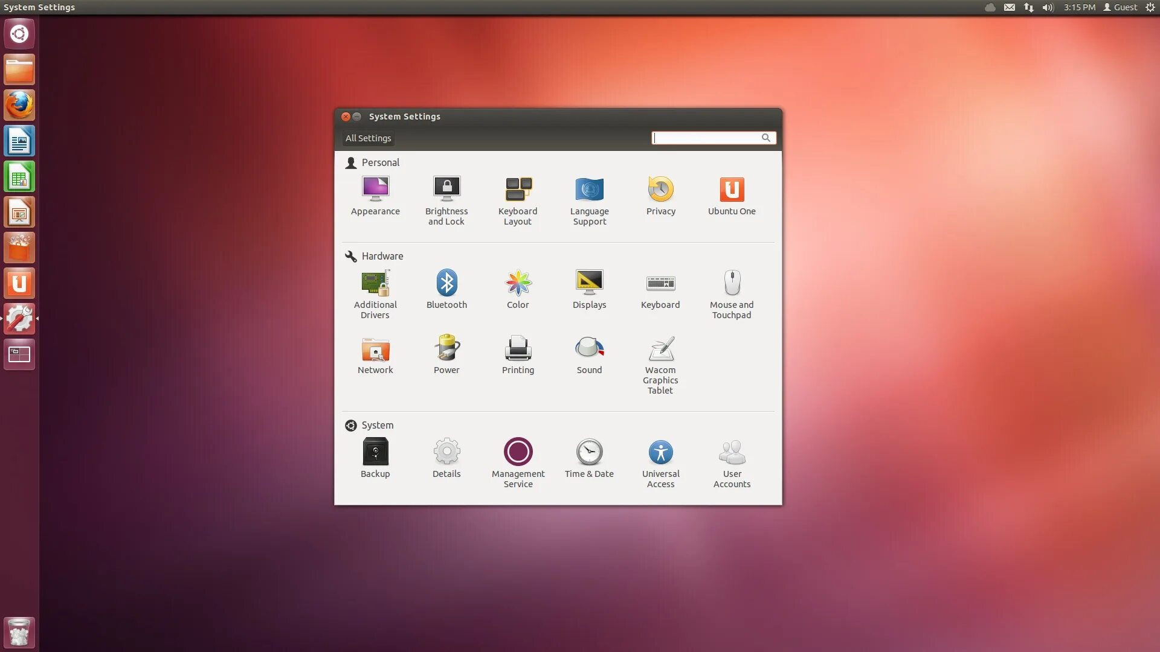
Task: Open the Guest user menu
Action: [x=1120, y=7]
